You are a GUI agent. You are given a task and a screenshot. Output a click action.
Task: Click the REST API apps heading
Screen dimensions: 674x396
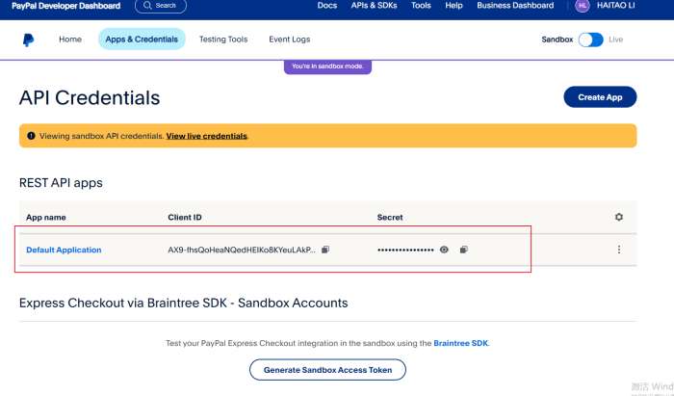click(x=61, y=183)
